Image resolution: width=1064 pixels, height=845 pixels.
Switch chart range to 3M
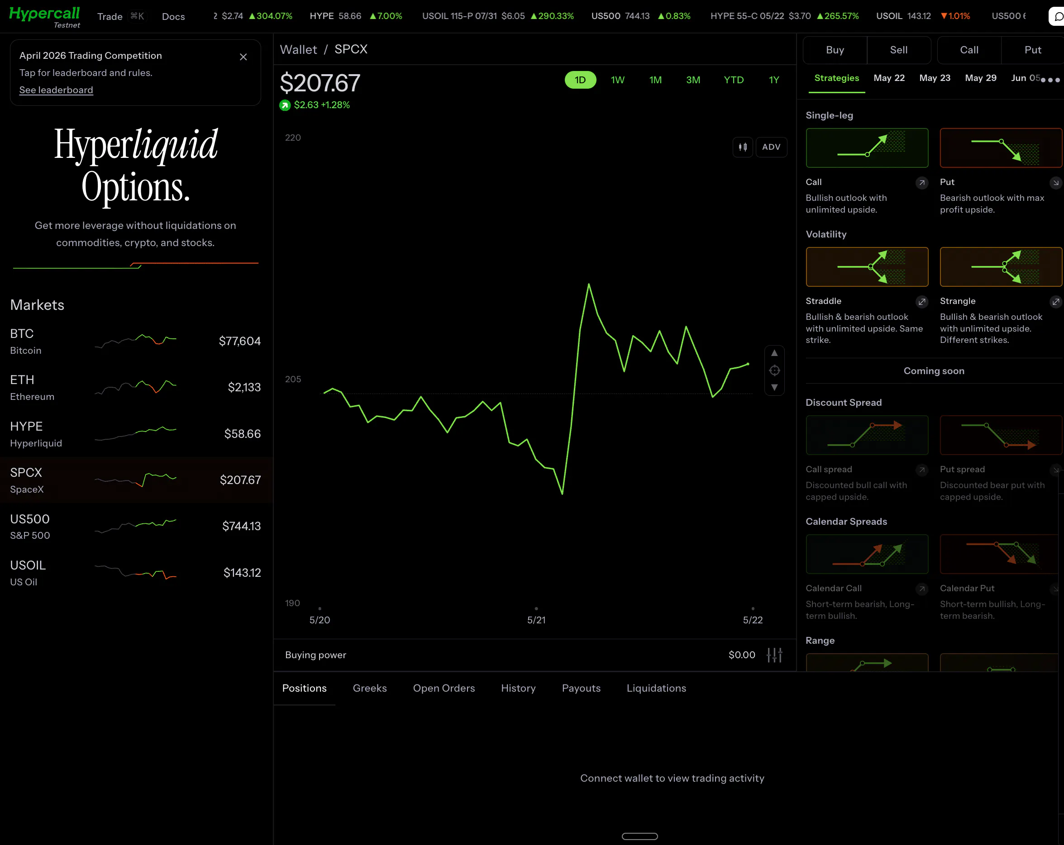click(x=693, y=80)
